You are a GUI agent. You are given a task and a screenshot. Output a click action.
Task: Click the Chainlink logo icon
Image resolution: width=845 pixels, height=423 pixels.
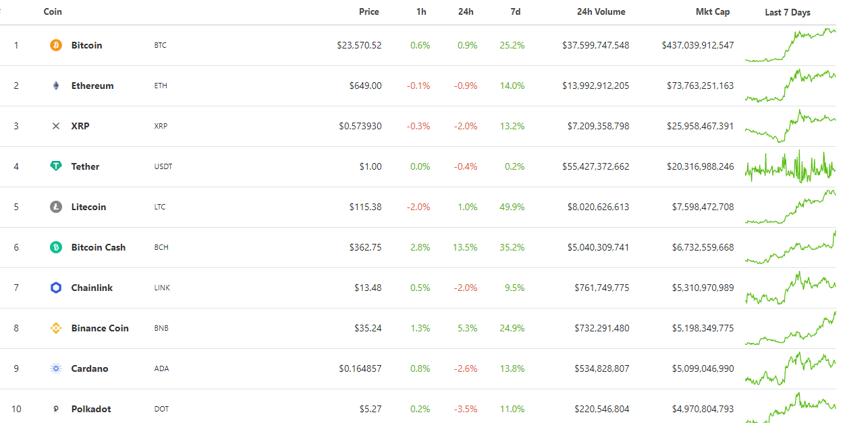pos(56,288)
